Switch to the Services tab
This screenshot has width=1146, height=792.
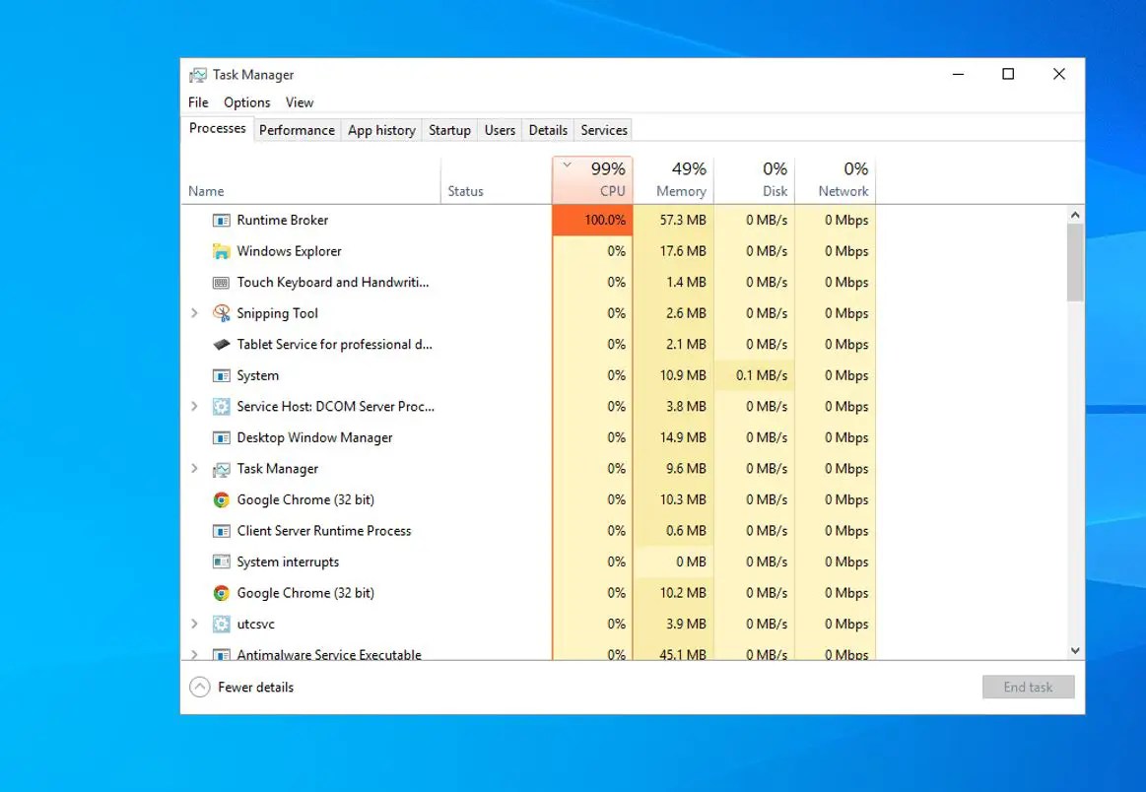[603, 129]
